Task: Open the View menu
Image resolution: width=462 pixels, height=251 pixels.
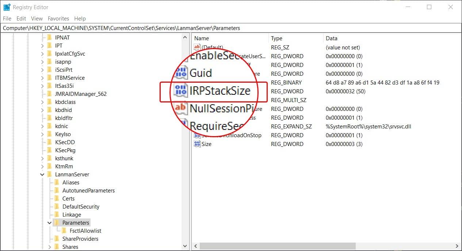Action: 37,18
